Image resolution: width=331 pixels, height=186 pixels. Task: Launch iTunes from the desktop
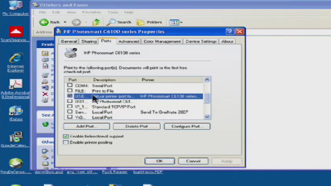tap(16, 113)
